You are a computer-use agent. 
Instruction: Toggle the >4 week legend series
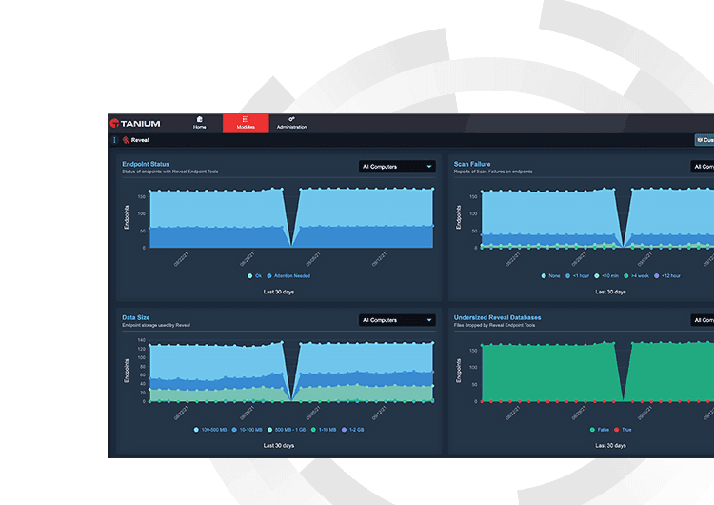(x=636, y=275)
